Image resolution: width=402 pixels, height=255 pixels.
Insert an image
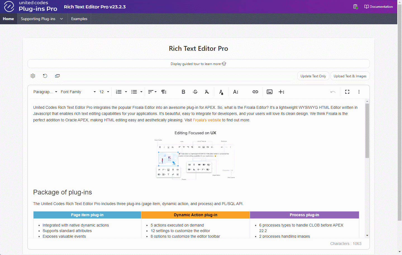tap(270, 92)
